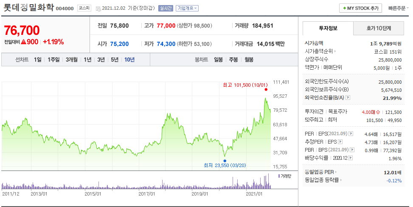The height and width of the screenshot is (207, 413).
Task: Show the 일봉 candlestick chart
Action: [x=218, y=60]
